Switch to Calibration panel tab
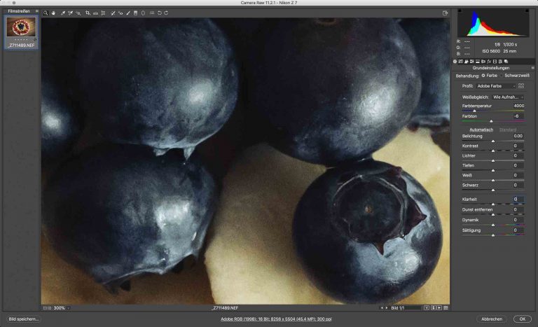The image size is (538, 327). coord(495,62)
